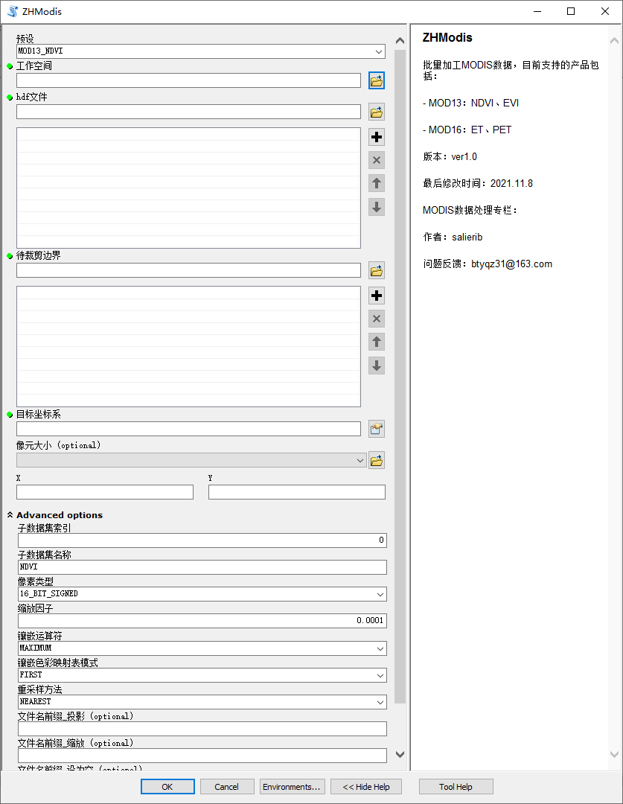Click the help text 'btyqz31@163.com'
This screenshot has height=804, width=623.
click(x=512, y=264)
